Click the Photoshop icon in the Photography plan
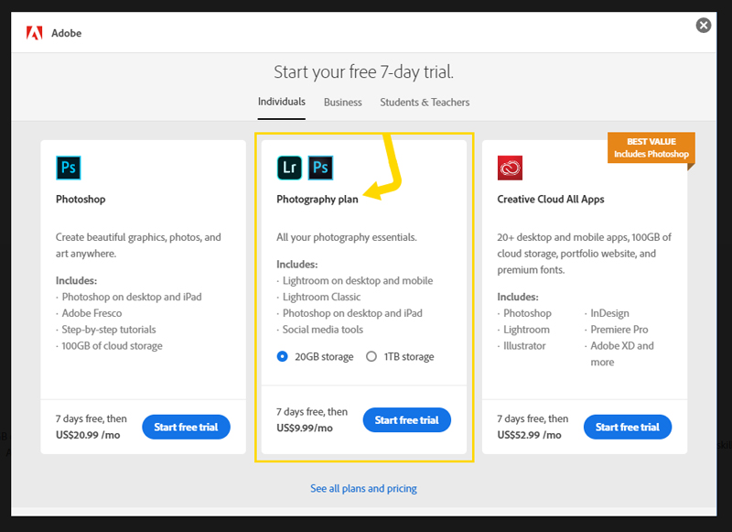 (x=321, y=168)
